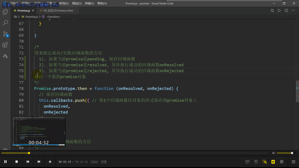The width and height of the screenshot is (299, 168).
Task: Open the 调试(D) Debug menu
Action: coord(77,3)
